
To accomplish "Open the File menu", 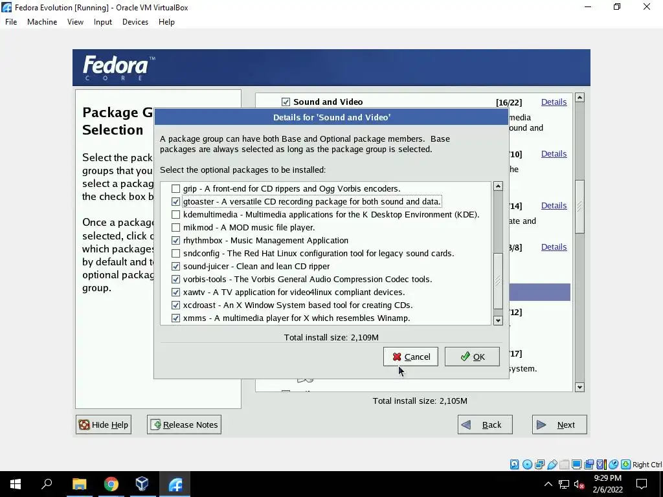I will click(11, 22).
